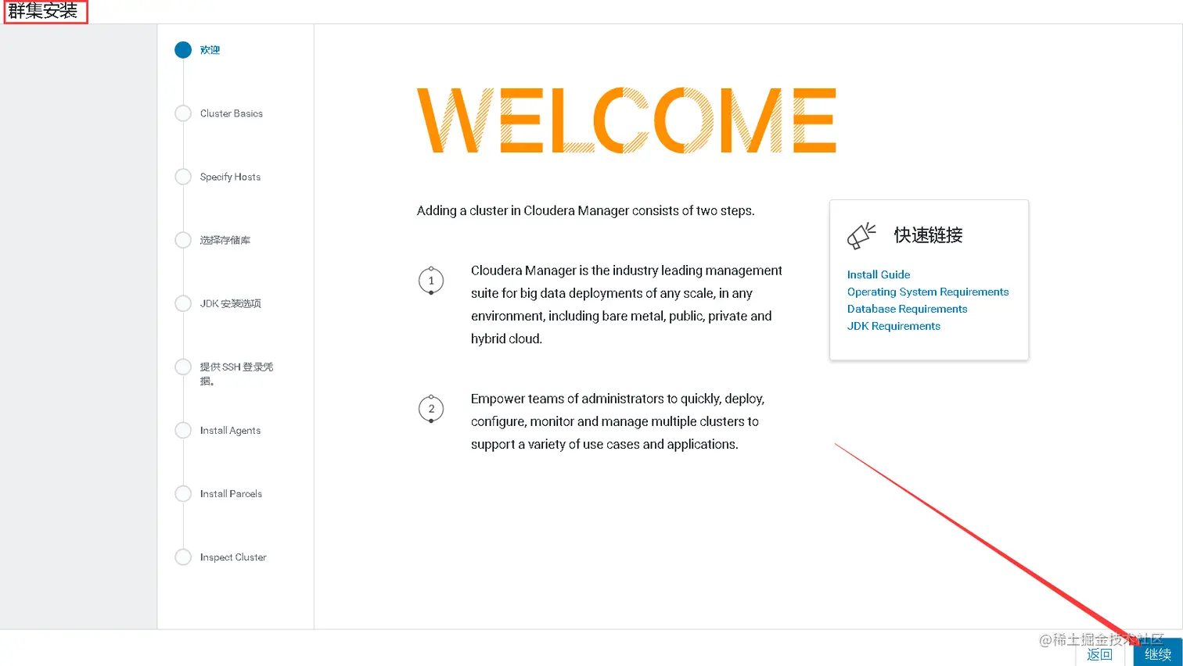Go to the Install Parcels step

(231, 493)
